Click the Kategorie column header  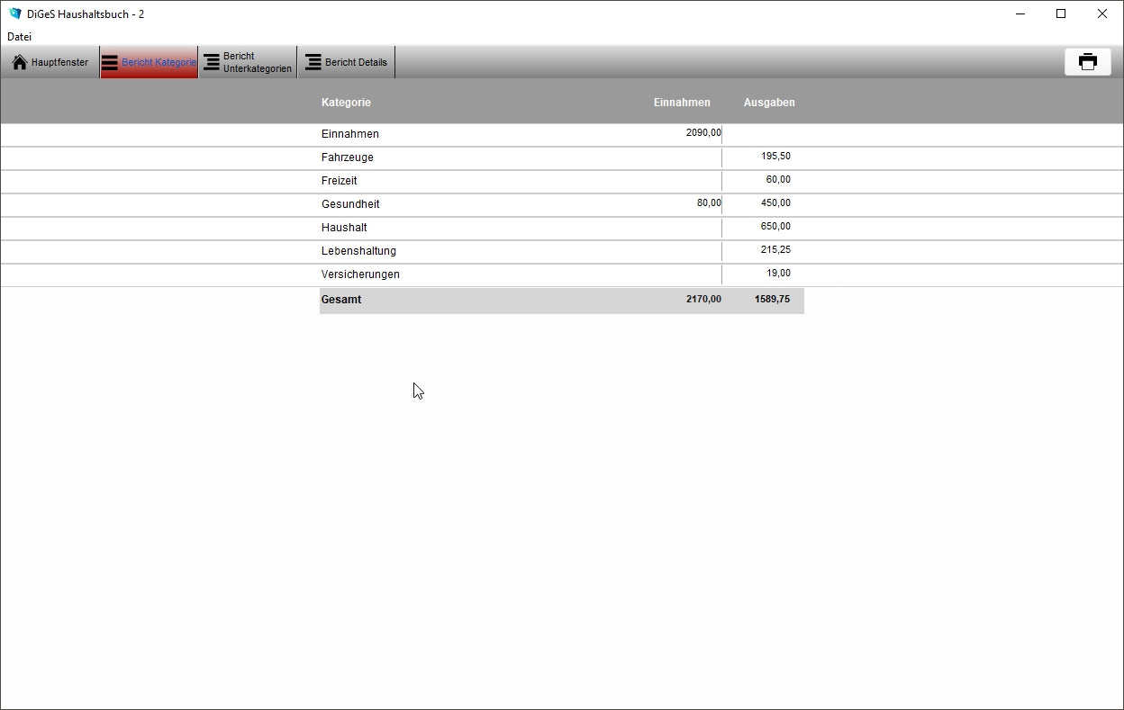(x=346, y=103)
